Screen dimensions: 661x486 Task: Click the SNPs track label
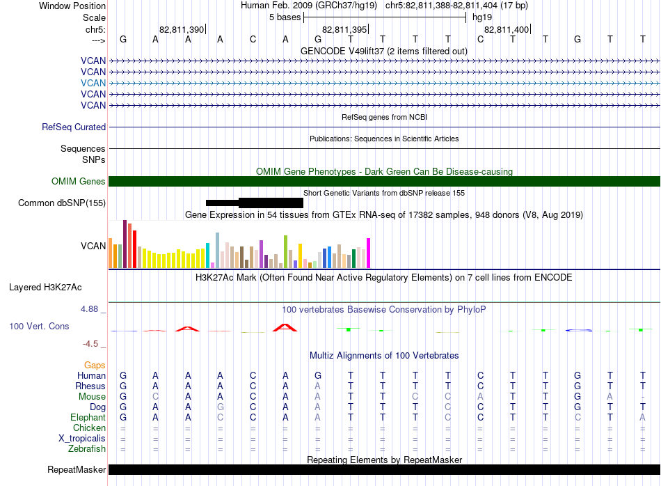coord(94,160)
